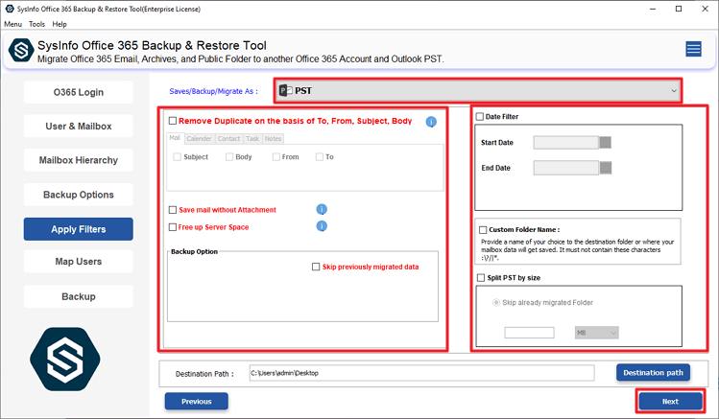Open the hamburger menu icon at top right
This screenshot has width=719, height=419.
(x=693, y=50)
